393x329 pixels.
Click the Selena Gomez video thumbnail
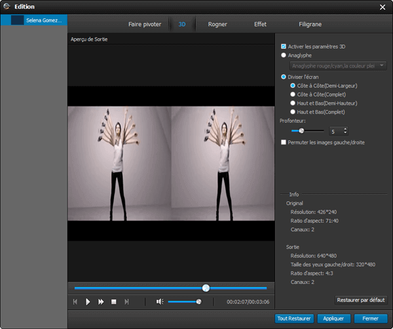(x=18, y=20)
